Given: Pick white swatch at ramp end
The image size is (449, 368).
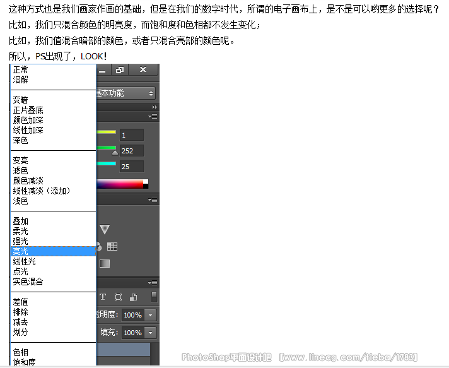Looking at the screenshot, I should pos(146,181).
